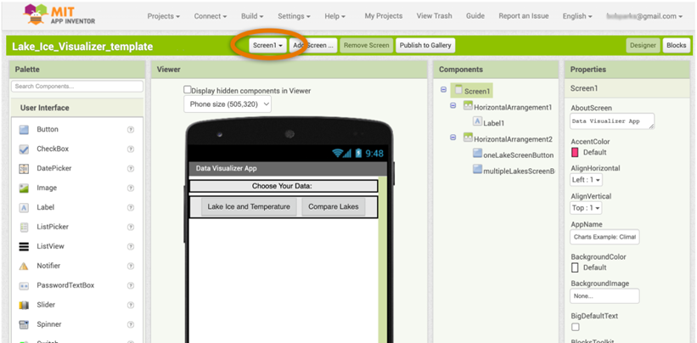697x343 pixels.
Task: Collapse the HorizontalArrangement1 tree node
Action: (x=453, y=106)
